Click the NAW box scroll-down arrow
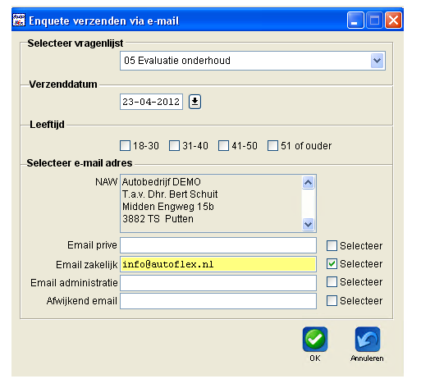 tap(309, 225)
